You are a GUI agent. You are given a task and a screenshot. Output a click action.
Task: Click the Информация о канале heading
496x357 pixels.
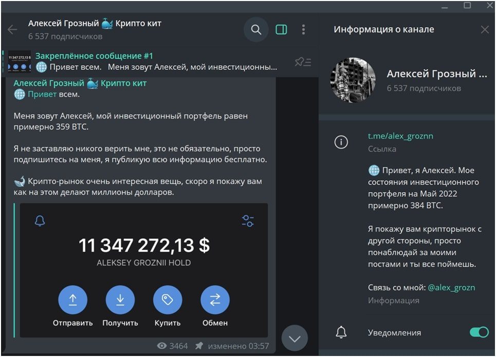384,29
